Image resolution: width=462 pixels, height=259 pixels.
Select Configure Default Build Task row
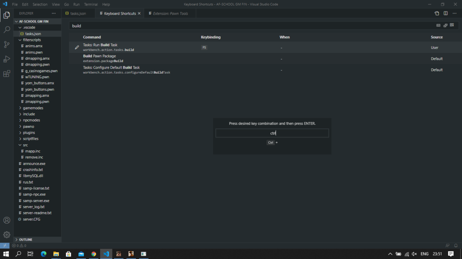coord(265,70)
